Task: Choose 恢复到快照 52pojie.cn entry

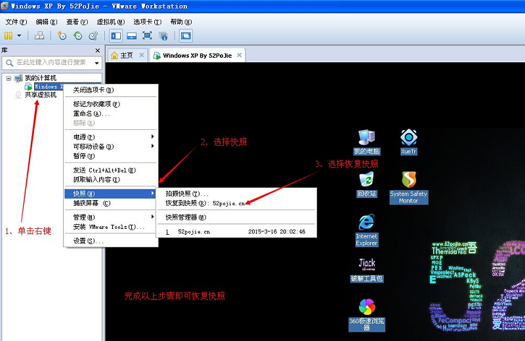Action: [236, 203]
